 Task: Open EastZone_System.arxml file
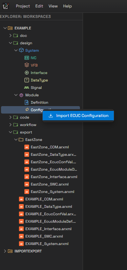coord(52,192)
